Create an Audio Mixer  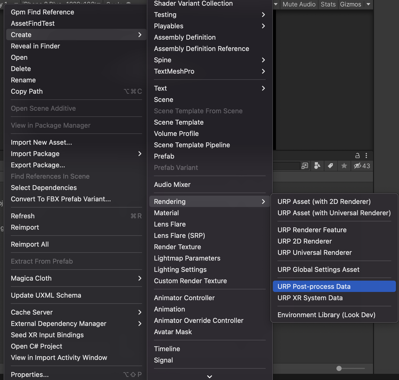(210, 185)
